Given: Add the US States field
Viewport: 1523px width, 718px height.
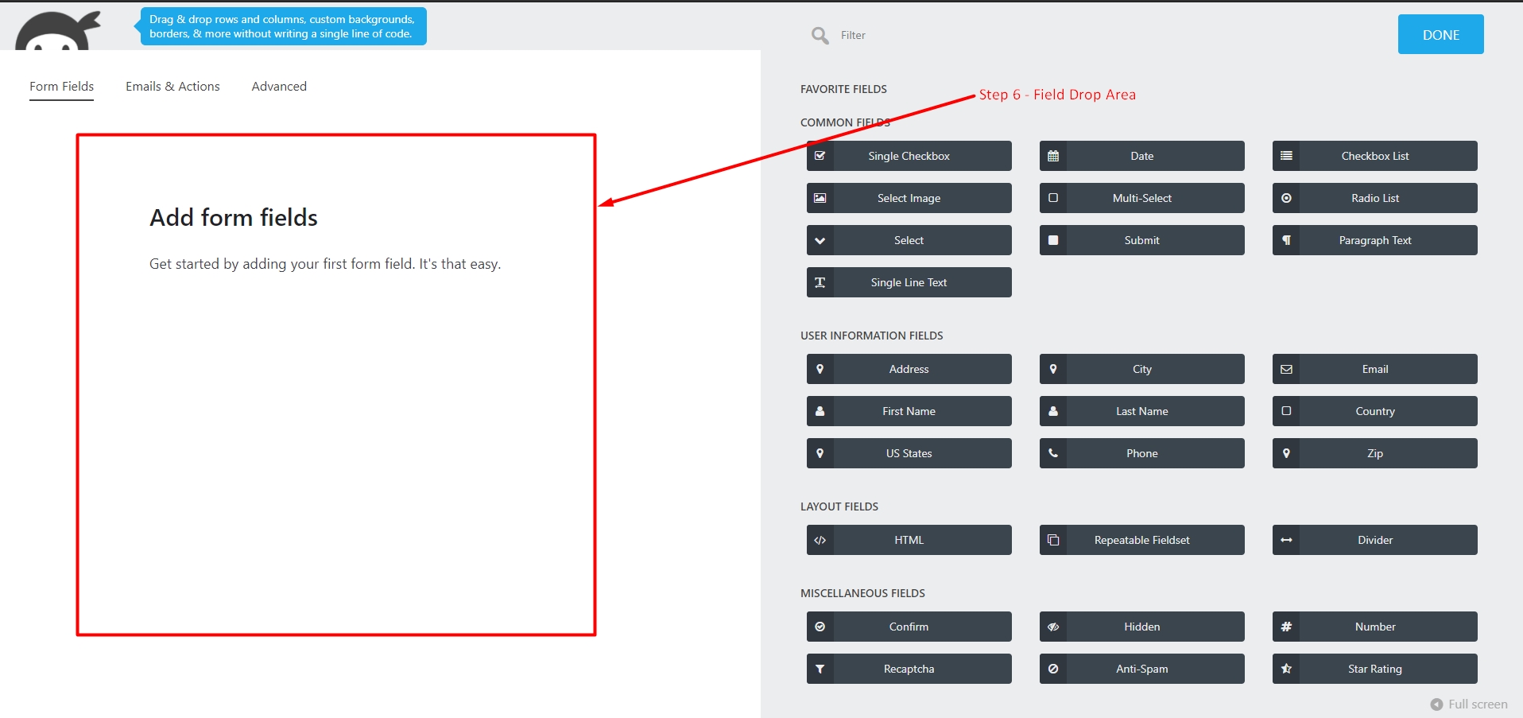Looking at the screenshot, I should (909, 453).
